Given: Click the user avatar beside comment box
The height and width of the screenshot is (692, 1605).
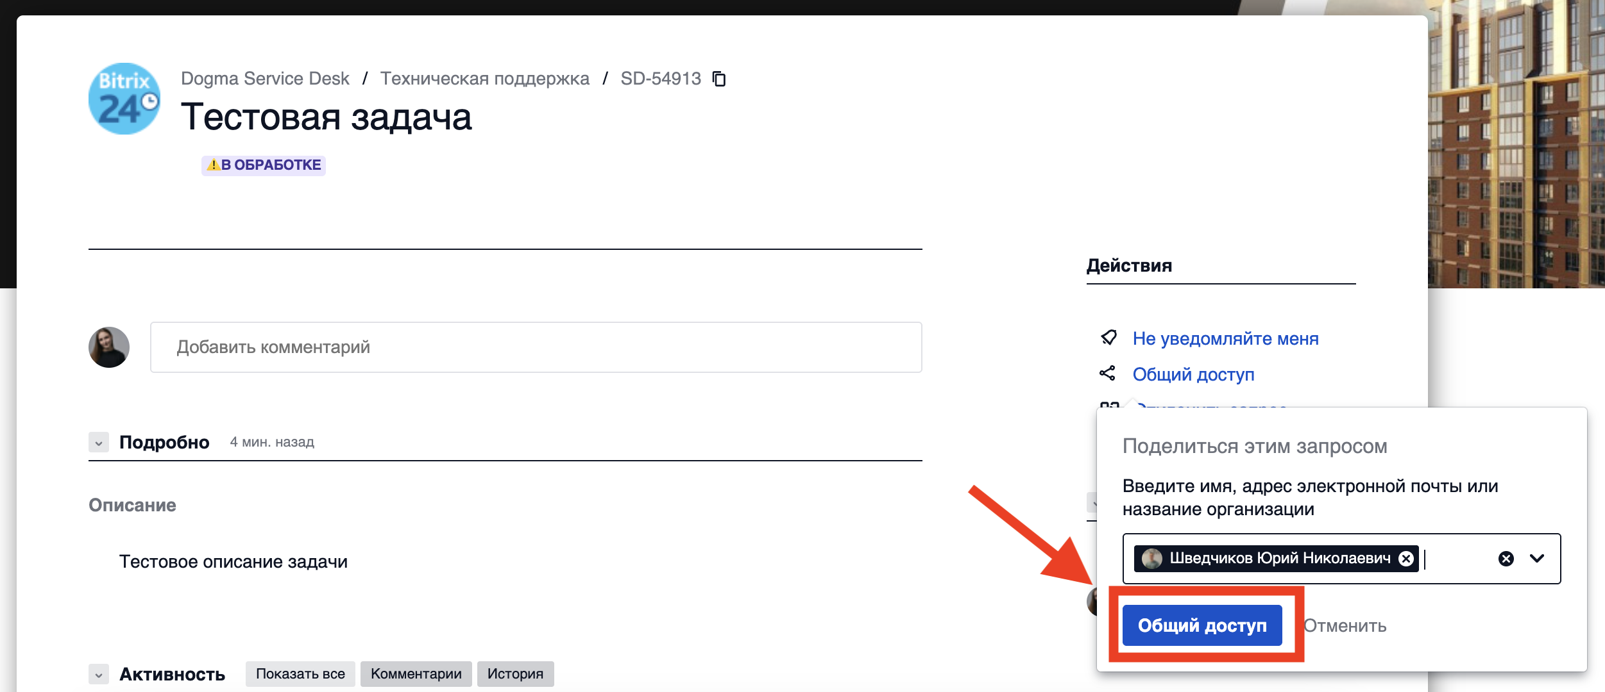Looking at the screenshot, I should coord(109,347).
